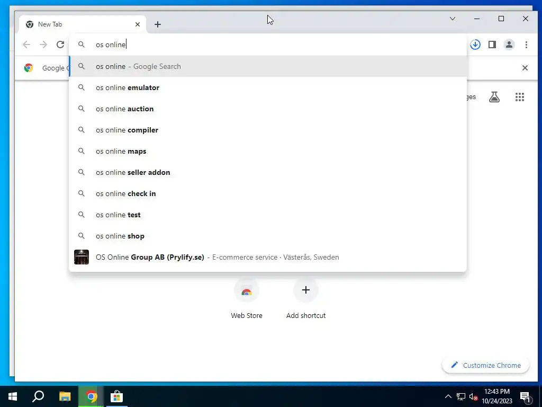This screenshot has width=542, height=407.
Task: Choose the "os online - Google Search" suggestion
Action: coord(268,66)
